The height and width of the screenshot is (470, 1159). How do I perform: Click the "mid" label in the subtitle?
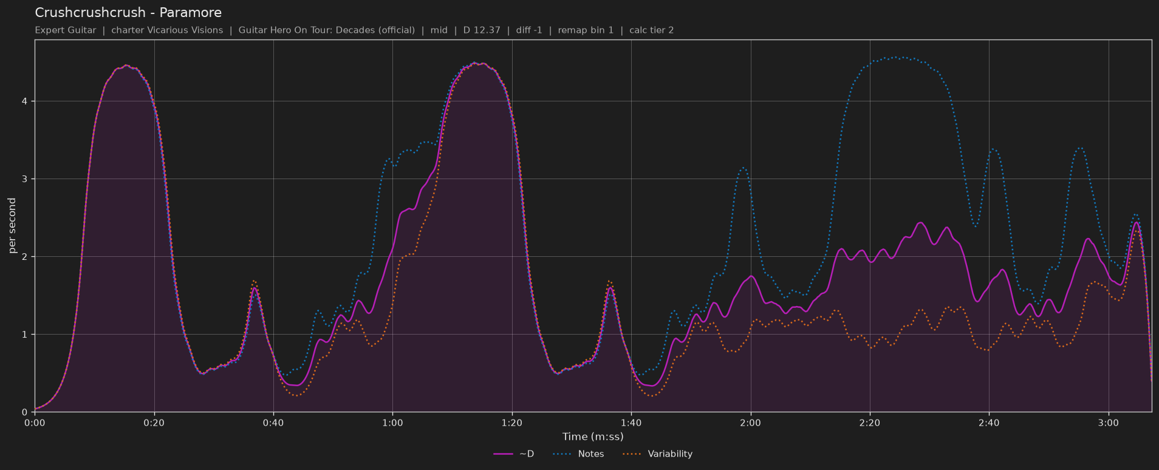[x=439, y=30]
